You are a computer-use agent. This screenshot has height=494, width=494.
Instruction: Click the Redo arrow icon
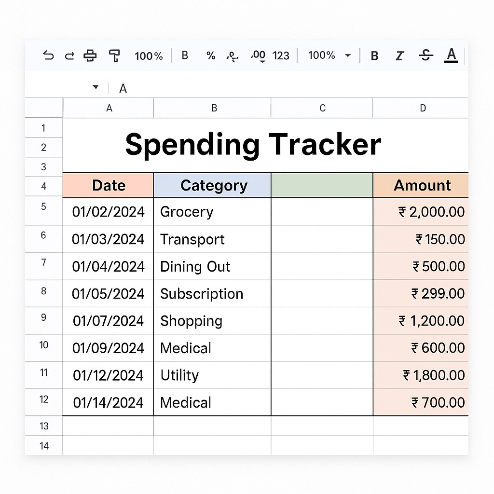(x=69, y=56)
